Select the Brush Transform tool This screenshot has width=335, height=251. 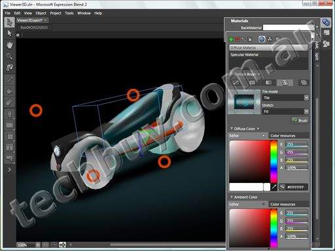(9, 102)
